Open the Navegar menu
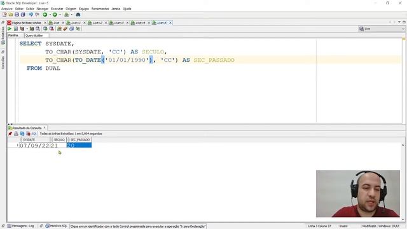 click(43, 8)
